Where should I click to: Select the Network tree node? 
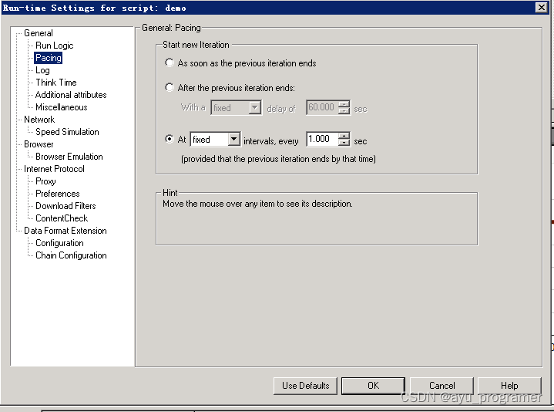tap(39, 120)
